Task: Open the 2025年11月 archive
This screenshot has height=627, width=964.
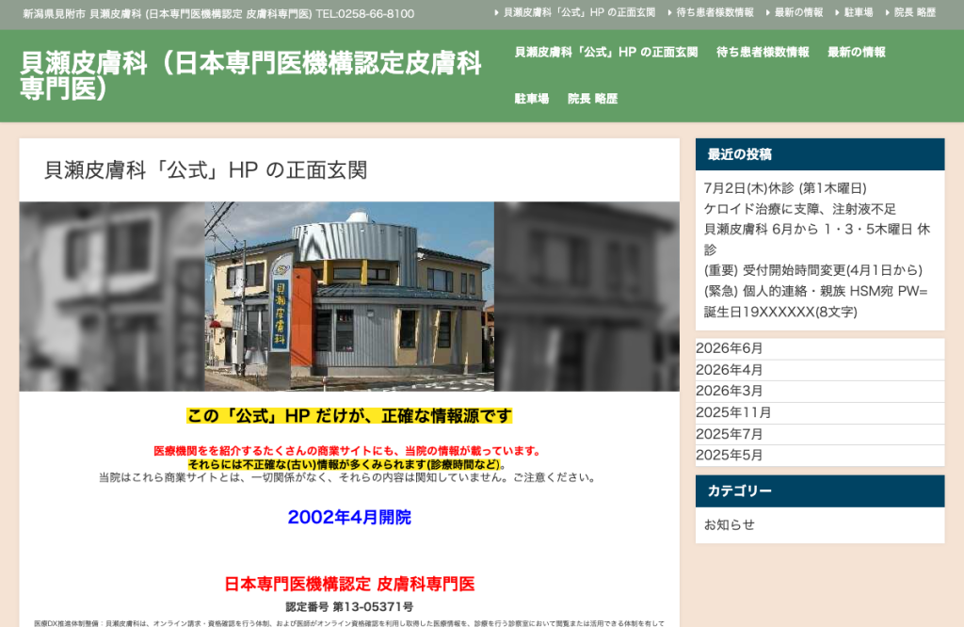Action: [733, 412]
